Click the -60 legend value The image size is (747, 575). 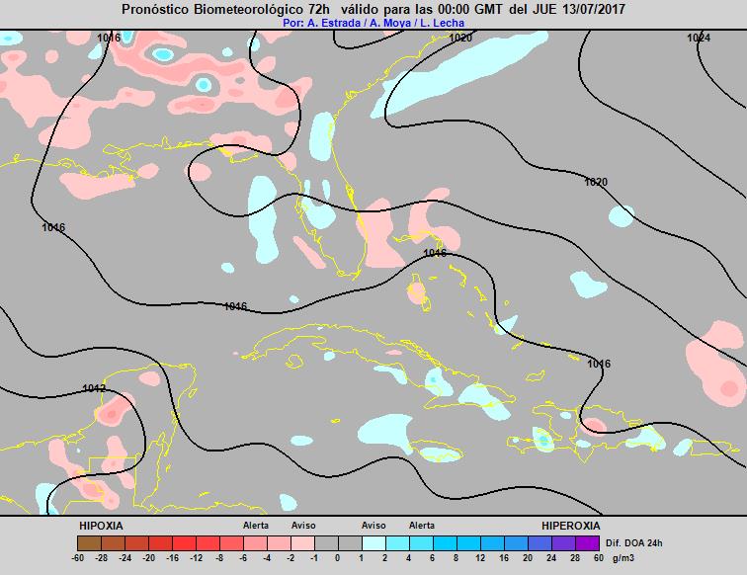(x=78, y=558)
